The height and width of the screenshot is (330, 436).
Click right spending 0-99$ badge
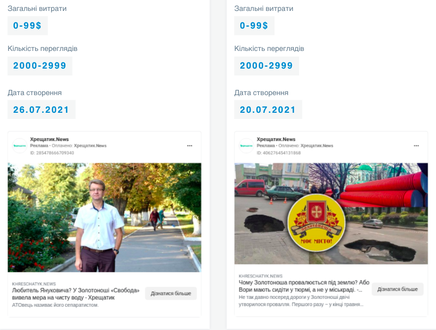point(254,25)
